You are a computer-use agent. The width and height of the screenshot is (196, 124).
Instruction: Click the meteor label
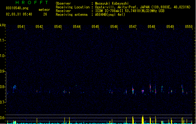pos(44,10)
